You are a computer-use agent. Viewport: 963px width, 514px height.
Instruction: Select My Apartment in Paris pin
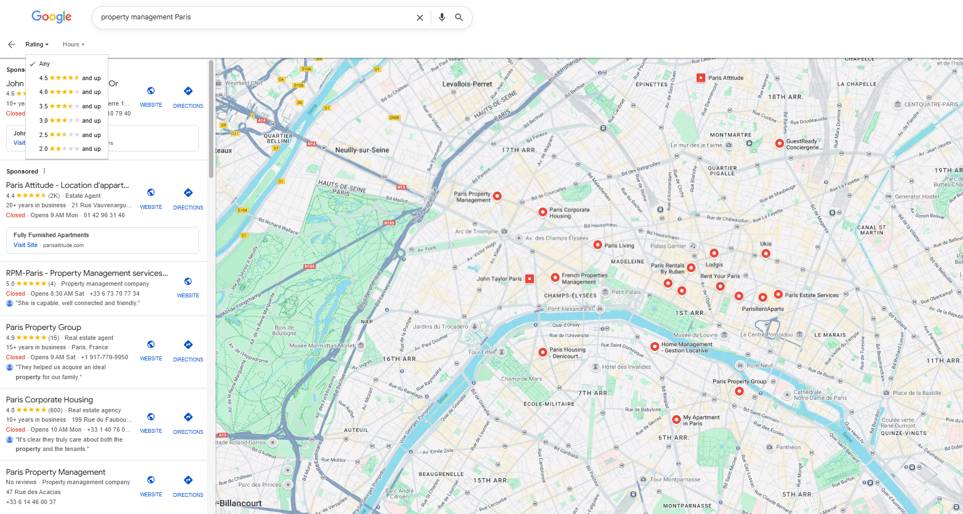click(x=676, y=419)
